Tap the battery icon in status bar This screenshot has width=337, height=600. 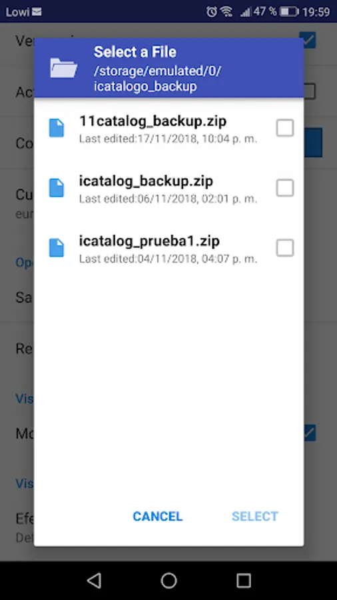[x=289, y=11]
